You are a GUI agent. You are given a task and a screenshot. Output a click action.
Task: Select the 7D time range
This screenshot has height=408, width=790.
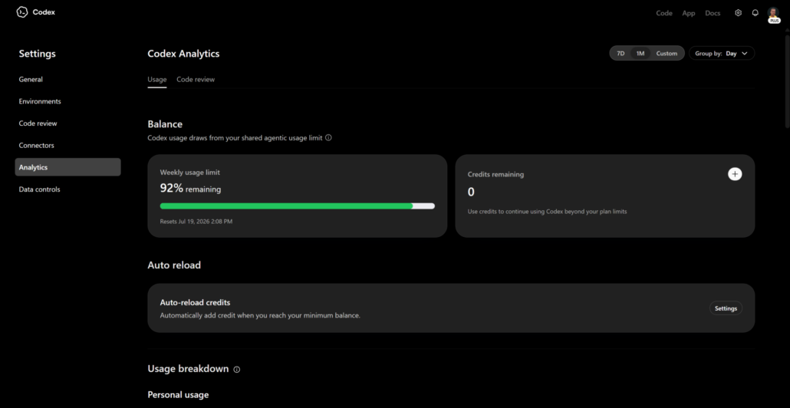coord(620,54)
